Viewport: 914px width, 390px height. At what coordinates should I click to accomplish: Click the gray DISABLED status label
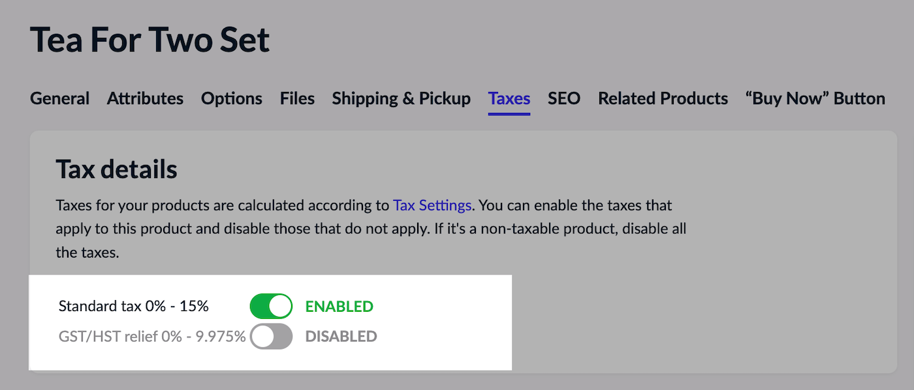click(341, 337)
